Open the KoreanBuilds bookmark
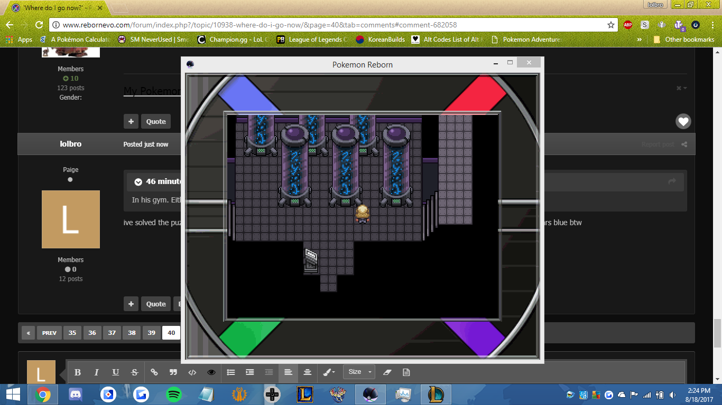Screen dimensions: 722x405 380,40
